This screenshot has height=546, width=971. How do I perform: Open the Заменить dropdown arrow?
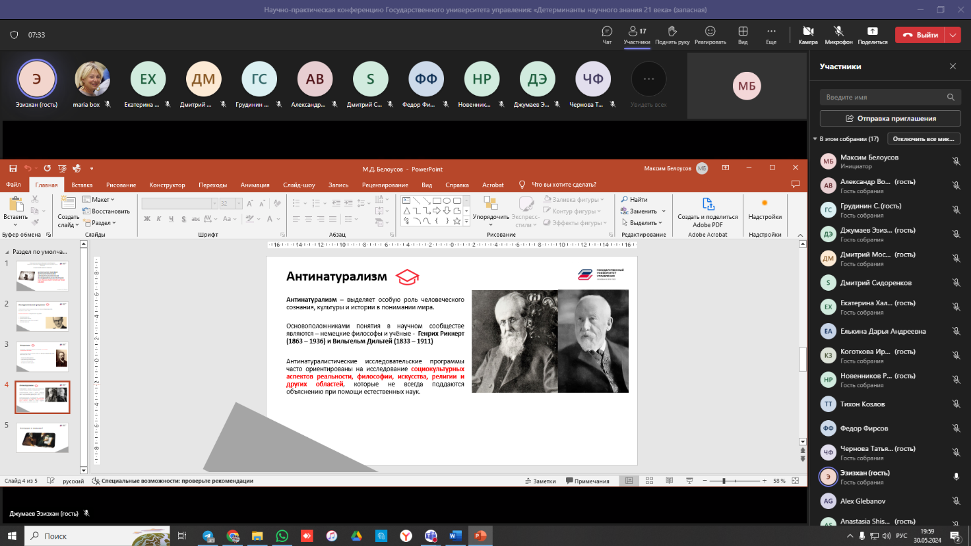click(x=664, y=211)
